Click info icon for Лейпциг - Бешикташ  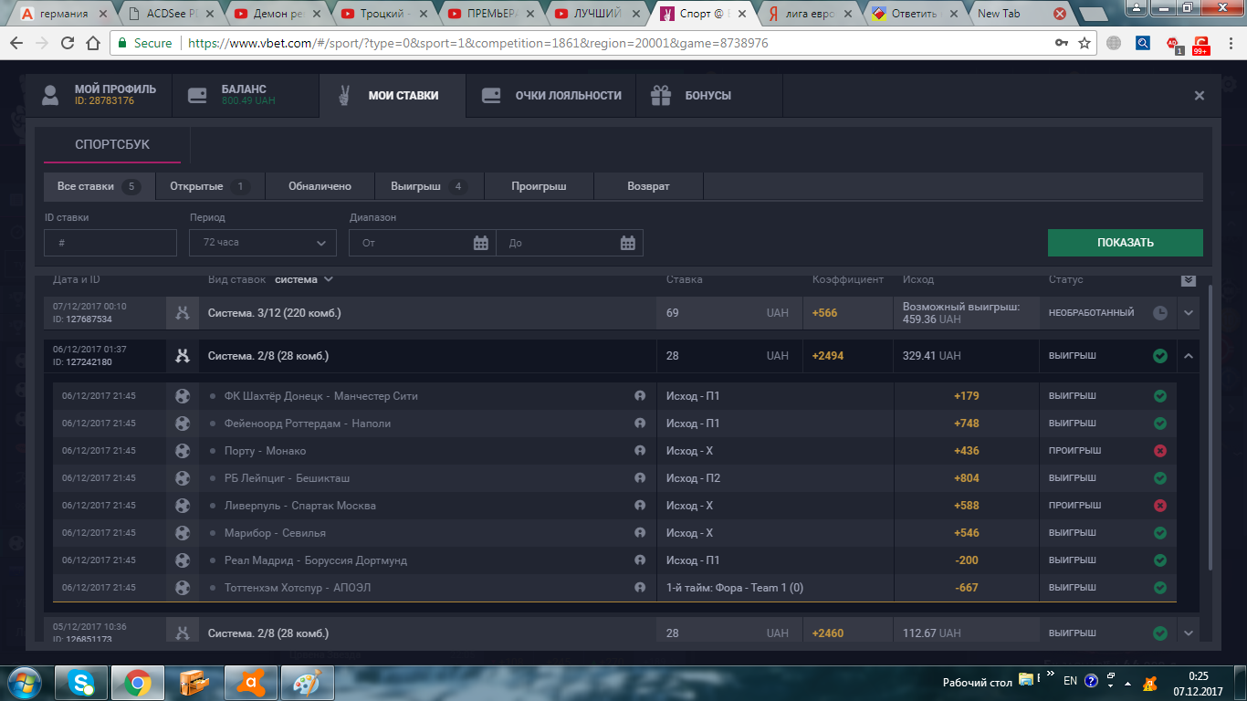(640, 478)
